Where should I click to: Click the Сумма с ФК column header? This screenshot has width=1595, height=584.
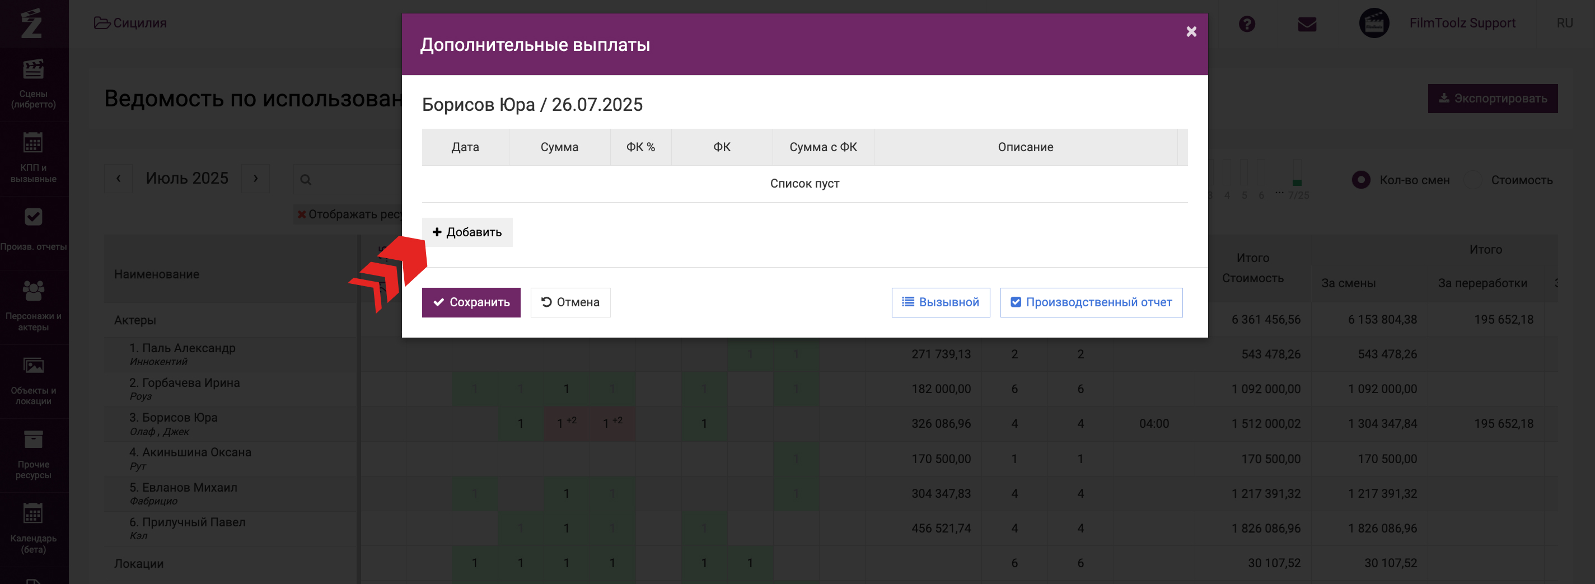tap(823, 147)
